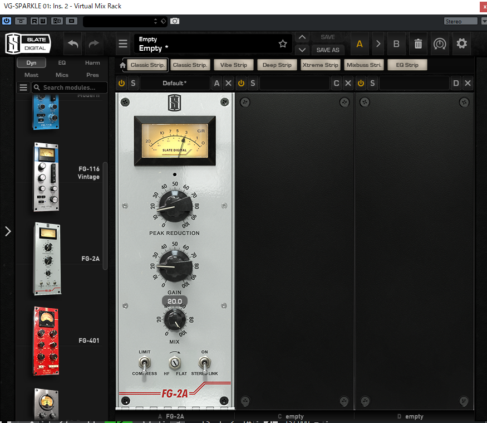The image size is (487, 423).
Task: Toggle power for slot D module
Action: pyautogui.click(x=361, y=84)
